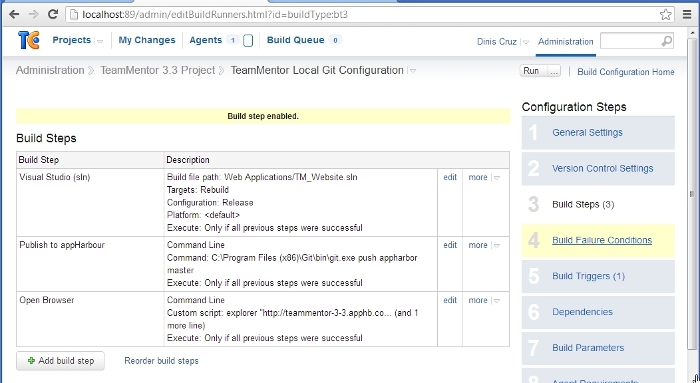This screenshot has width=700, height=383.
Task: Bookmark page using the star icon
Action: (665, 14)
